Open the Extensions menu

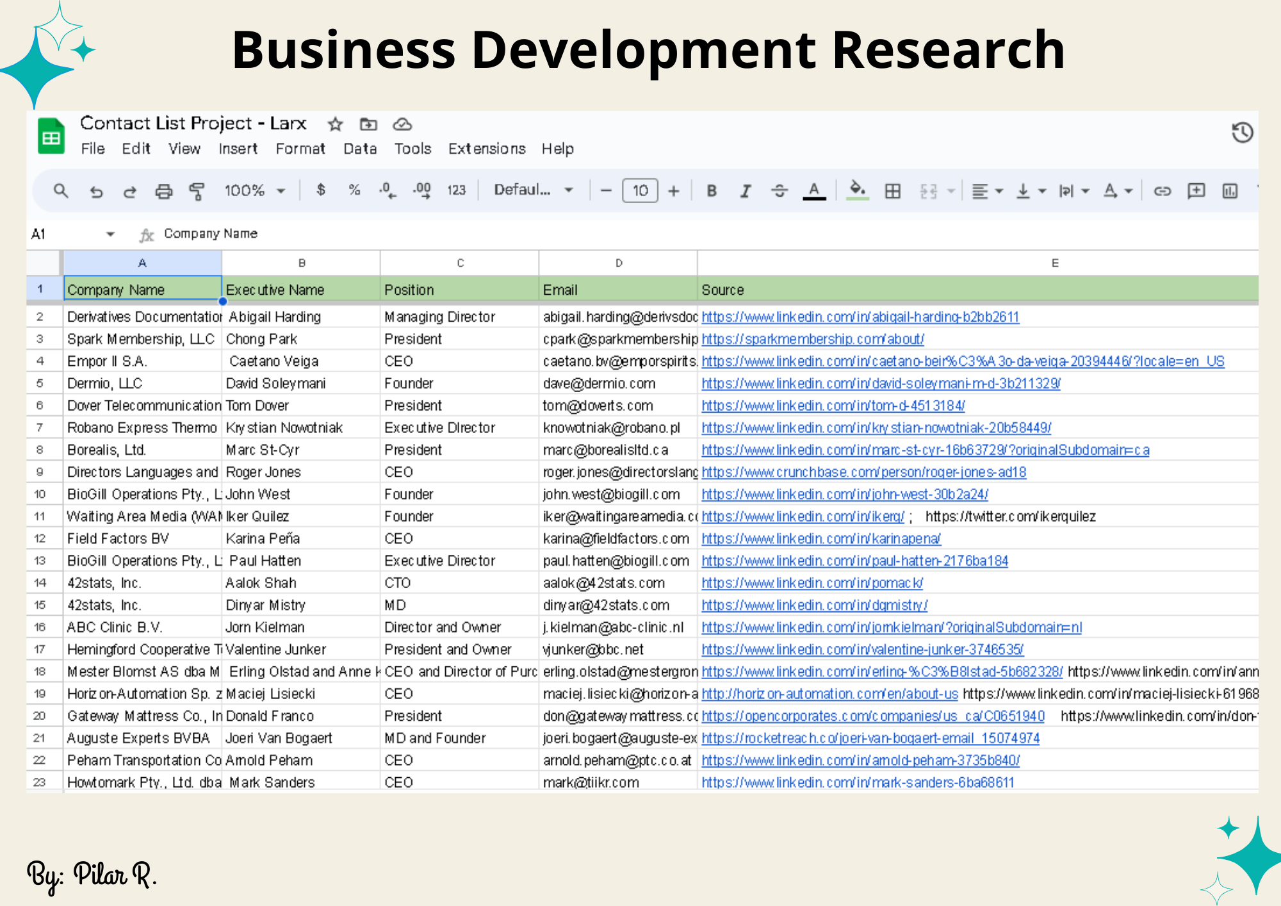pyautogui.click(x=487, y=149)
